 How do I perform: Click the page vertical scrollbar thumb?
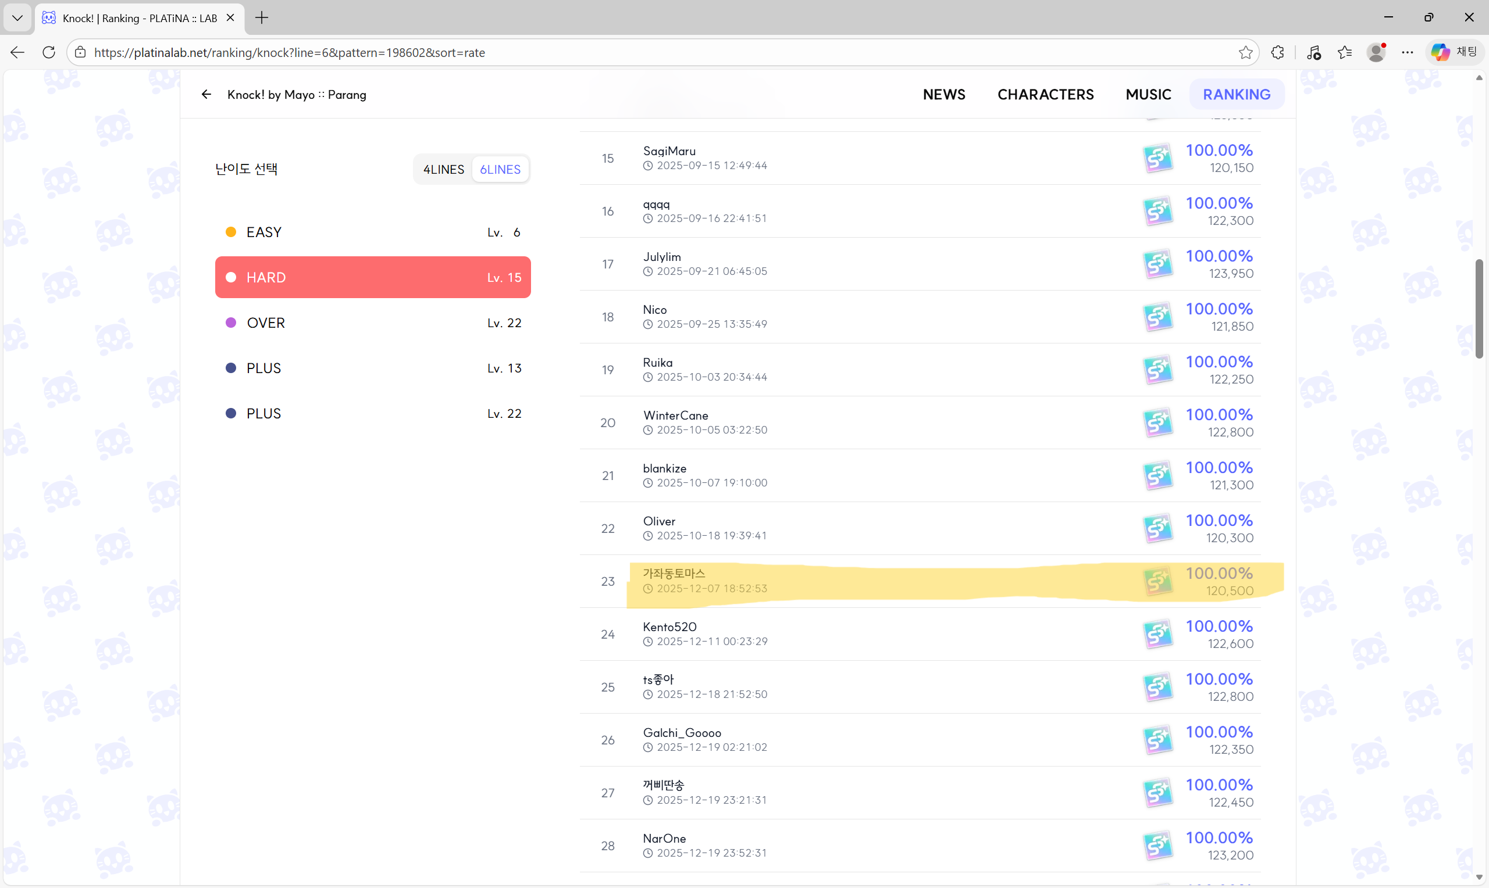(1479, 309)
